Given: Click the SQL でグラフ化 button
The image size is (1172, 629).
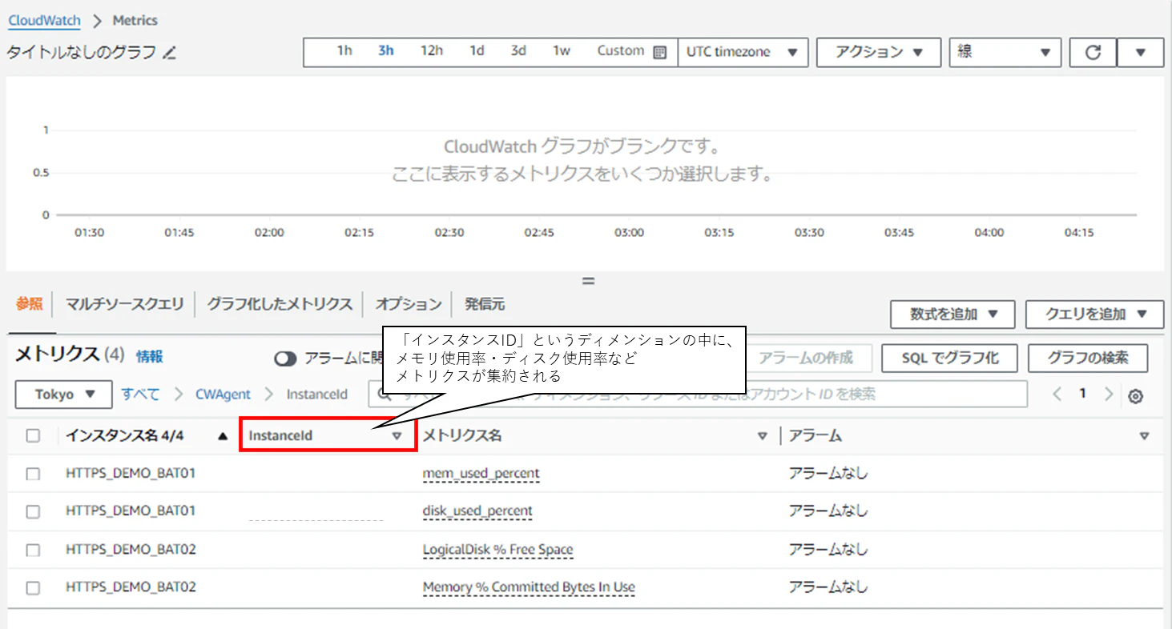Looking at the screenshot, I should 949,359.
